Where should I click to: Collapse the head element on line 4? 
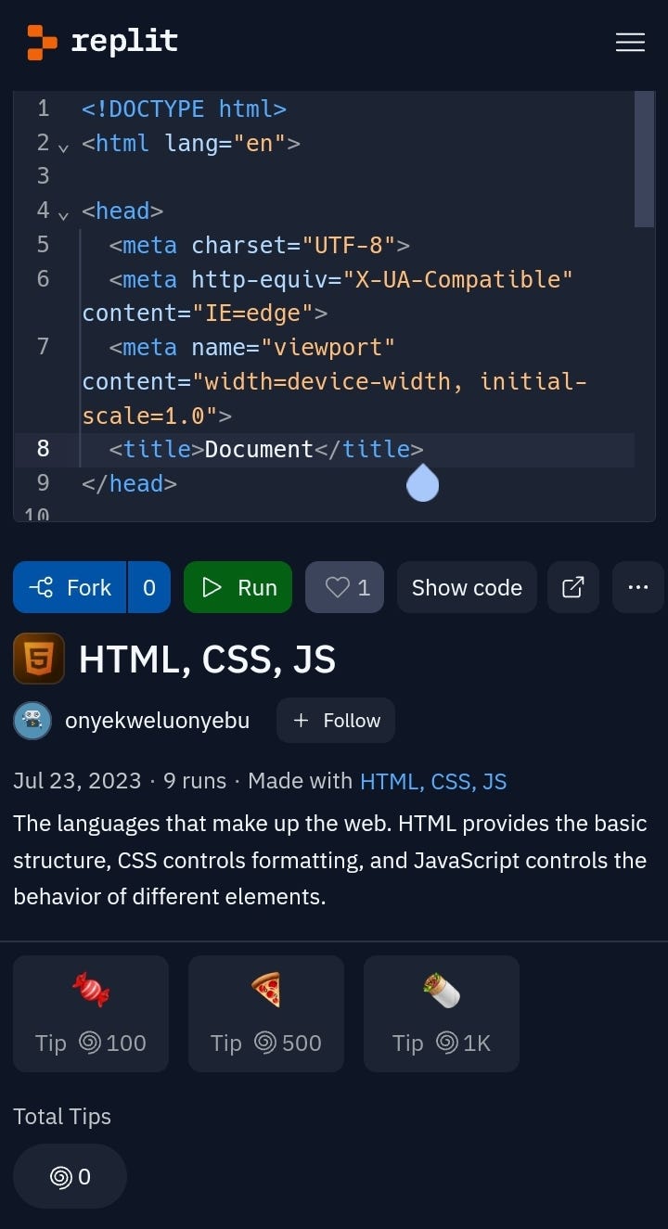62,215
